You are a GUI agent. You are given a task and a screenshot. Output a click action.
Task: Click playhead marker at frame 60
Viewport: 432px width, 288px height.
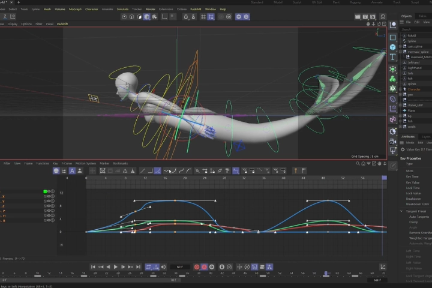[x=326, y=274]
